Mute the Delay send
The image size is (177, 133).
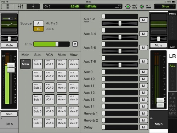[x=143, y=127]
